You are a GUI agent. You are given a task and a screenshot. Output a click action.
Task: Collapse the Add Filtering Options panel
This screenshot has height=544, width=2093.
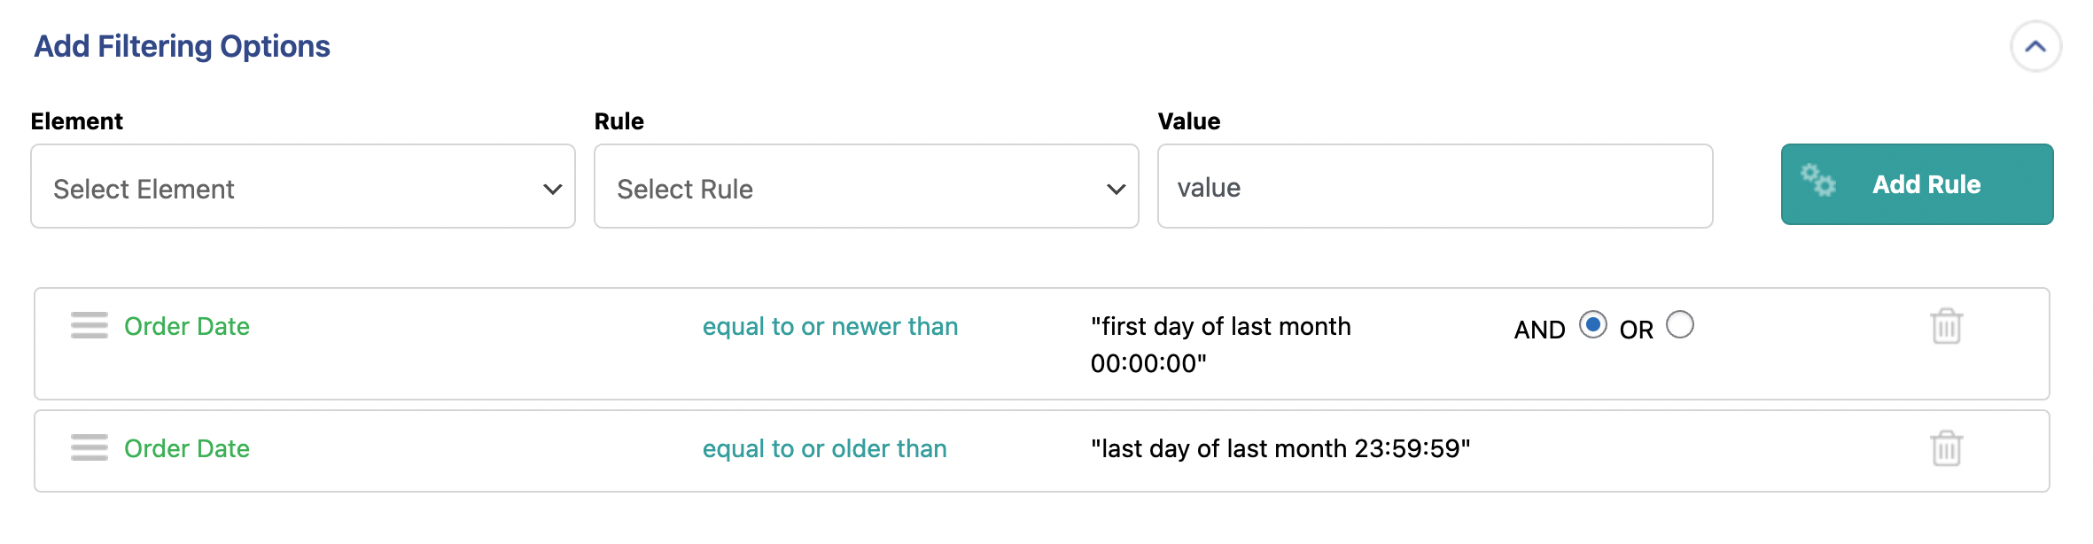(x=2035, y=47)
